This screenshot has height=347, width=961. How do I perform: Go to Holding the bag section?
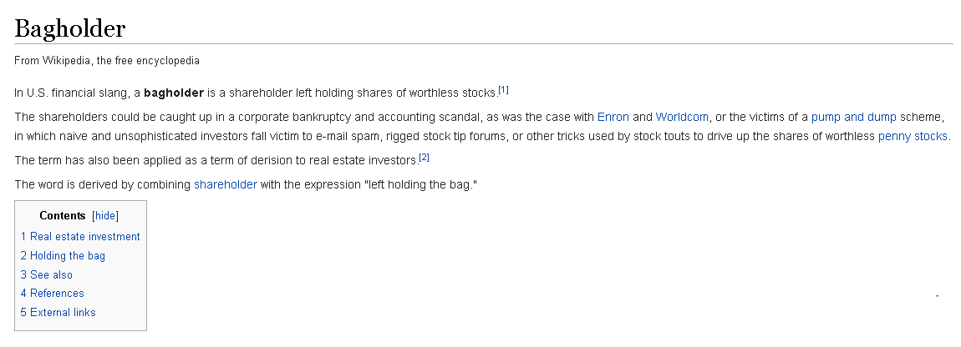click(63, 255)
